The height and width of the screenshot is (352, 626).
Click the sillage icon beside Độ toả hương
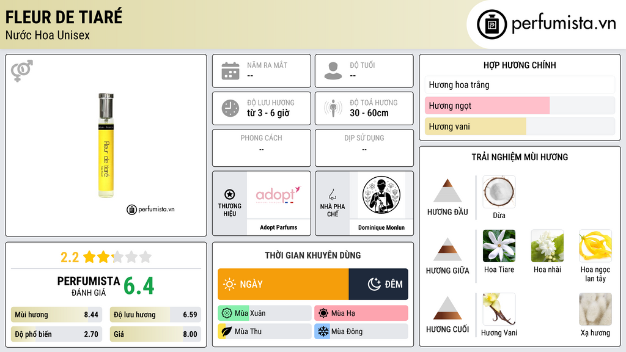[x=333, y=108]
